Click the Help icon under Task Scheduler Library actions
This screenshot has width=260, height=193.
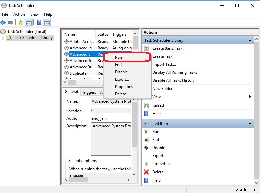tap(146, 114)
